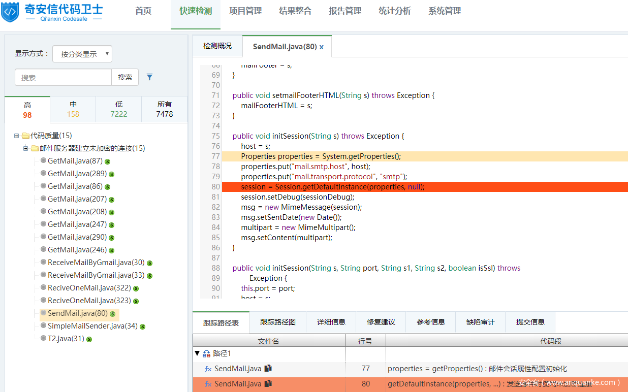The width and height of the screenshot is (628, 392).
Task: Open the 显示方式 display mode dropdown
Action: pyautogui.click(x=82, y=54)
